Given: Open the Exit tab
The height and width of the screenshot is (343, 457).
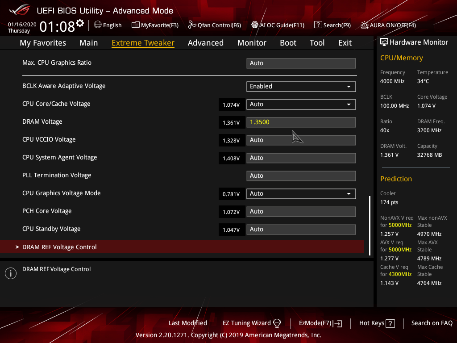Looking at the screenshot, I should [345, 43].
